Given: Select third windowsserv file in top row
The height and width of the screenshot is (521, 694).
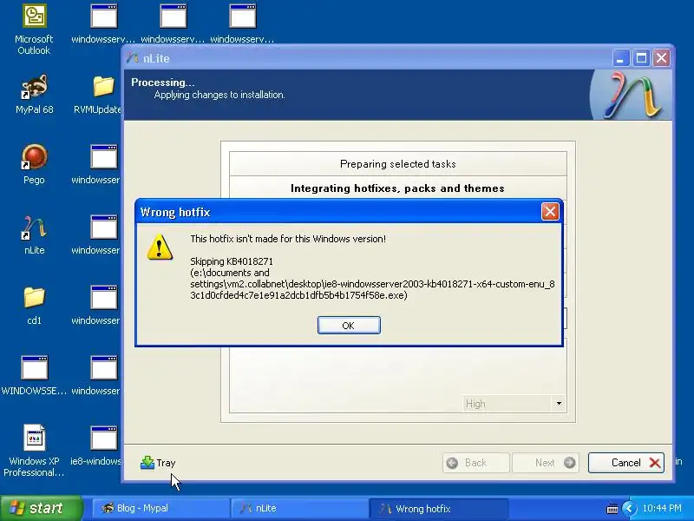Looking at the screenshot, I should point(242,24).
